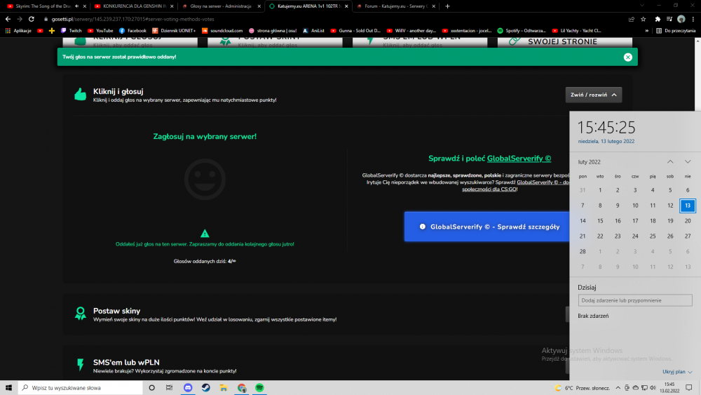This screenshot has height=395, width=701.
Task: Click the info icon on GlobalServerify button
Action: (x=423, y=227)
